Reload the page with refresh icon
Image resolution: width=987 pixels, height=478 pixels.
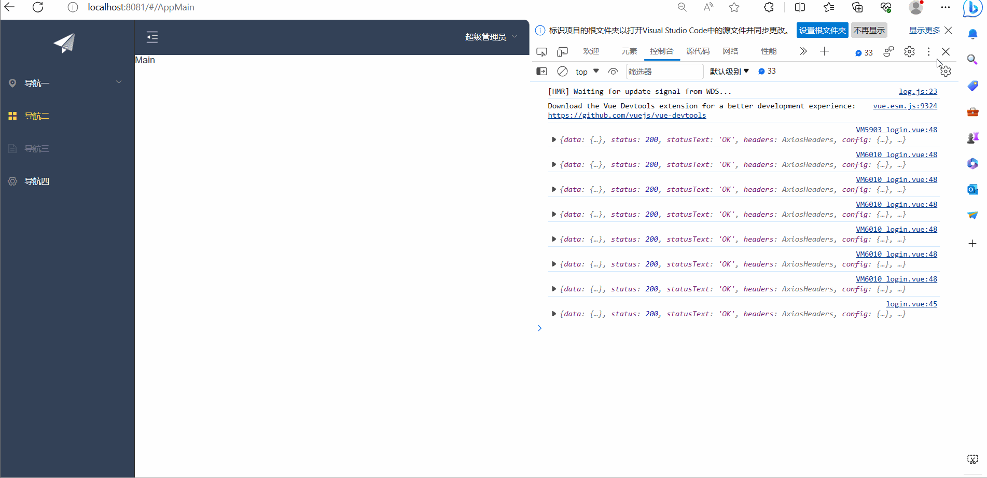point(38,7)
